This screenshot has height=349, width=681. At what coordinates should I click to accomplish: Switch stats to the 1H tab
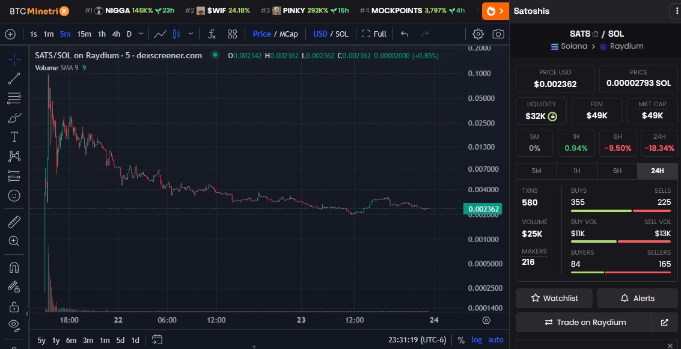[577, 171]
